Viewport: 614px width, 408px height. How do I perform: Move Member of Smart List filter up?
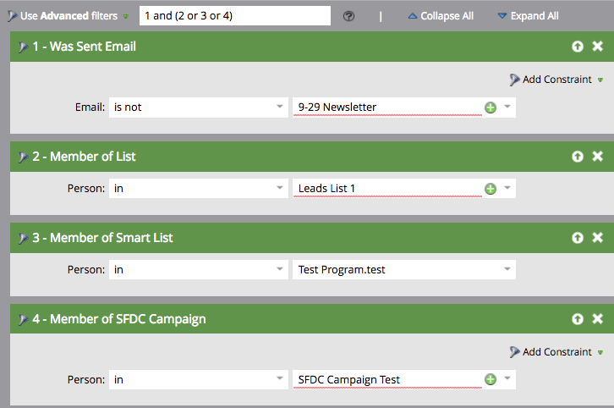[x=578, y=238]
